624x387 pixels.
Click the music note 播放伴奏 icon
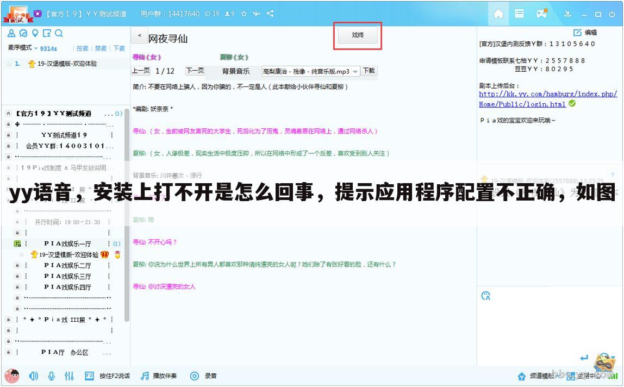point(145,376)
